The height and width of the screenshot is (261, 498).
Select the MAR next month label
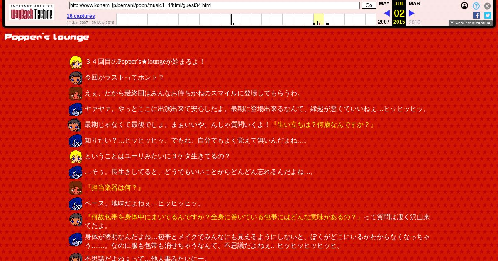414,4
